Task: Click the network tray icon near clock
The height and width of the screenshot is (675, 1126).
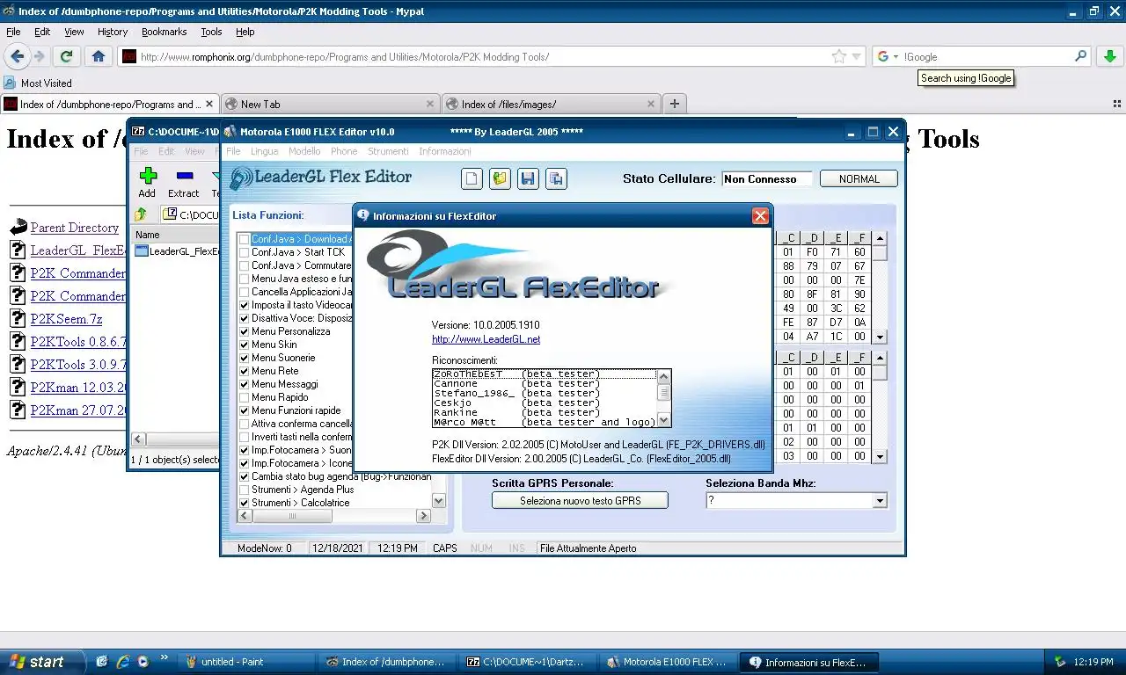Action: 1061,662
